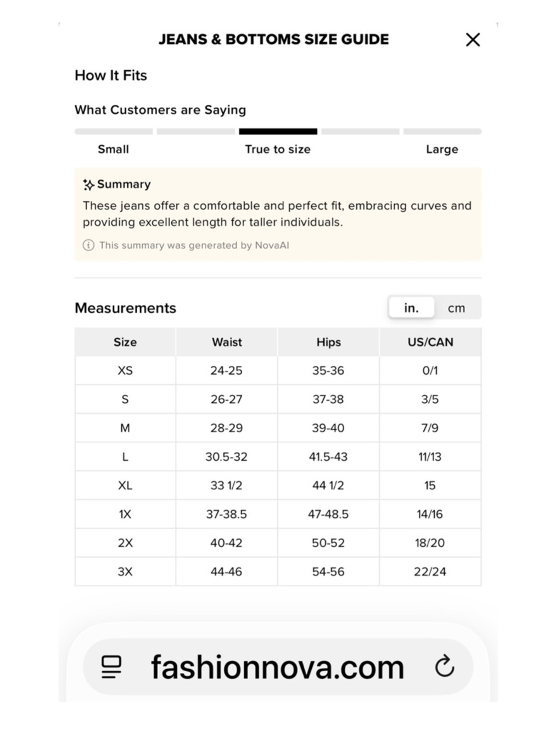Click the US/CAN column header
The height and width of the screenshot is (731, 549).
(x=430, y=342)
